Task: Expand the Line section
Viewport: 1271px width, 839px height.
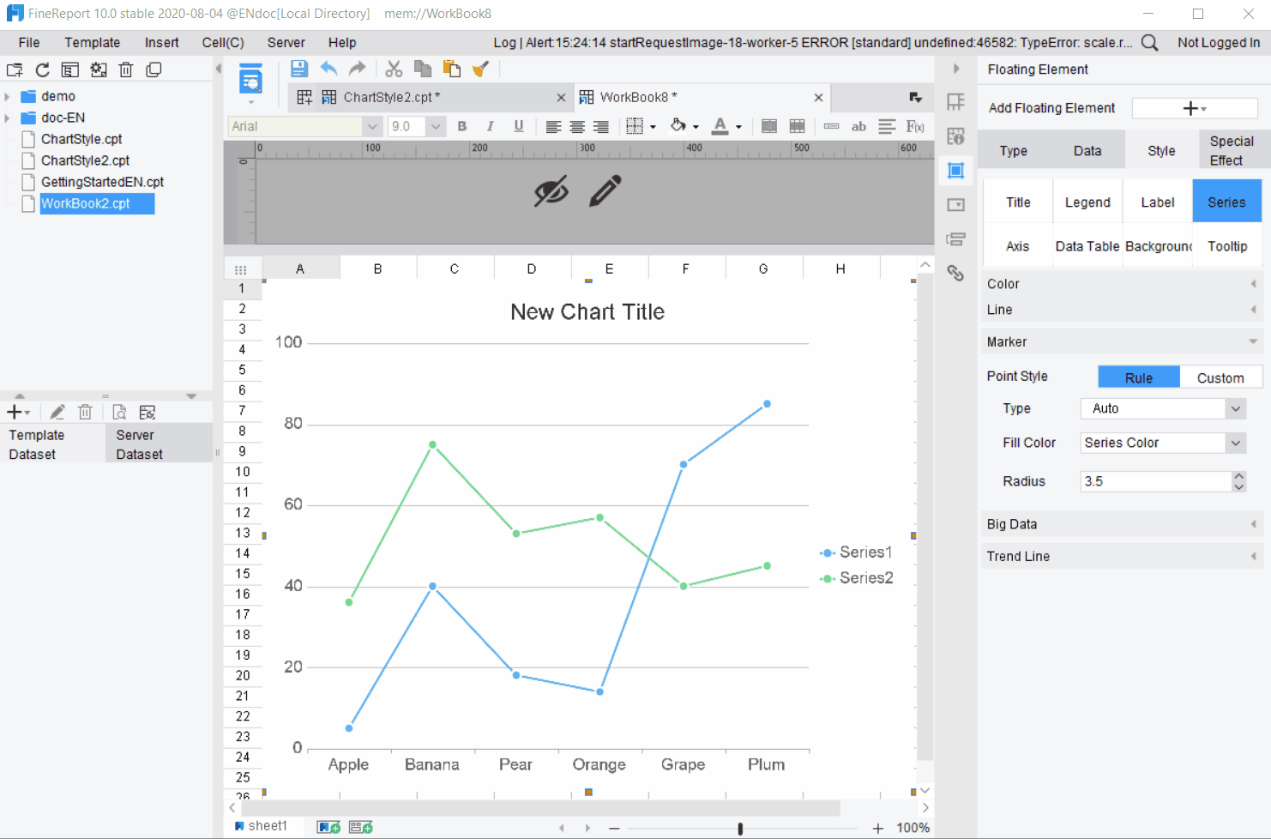Action: (x=1122, y=310)
